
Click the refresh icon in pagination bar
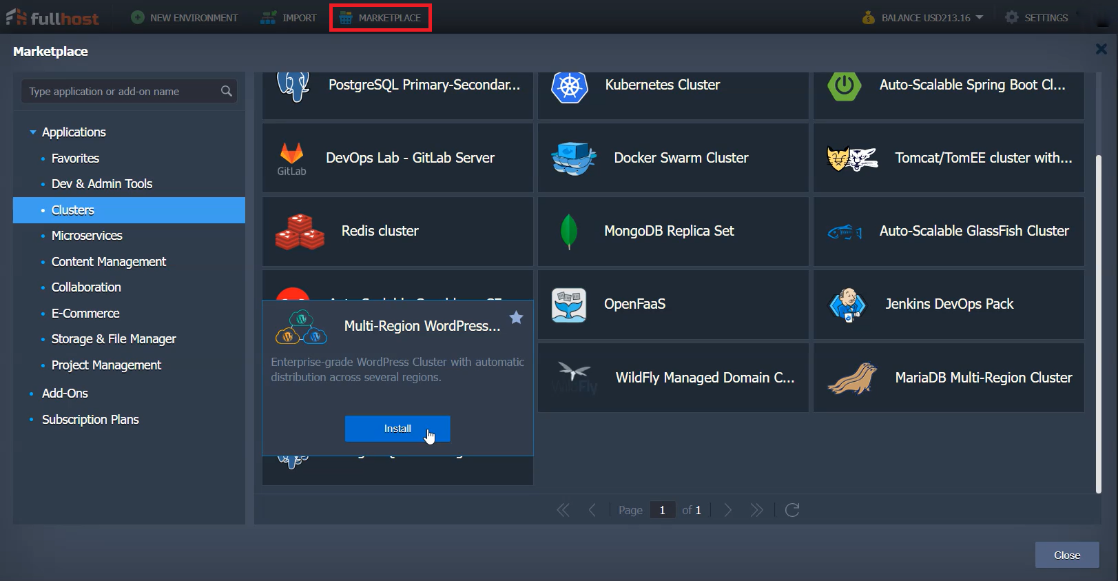792,510
